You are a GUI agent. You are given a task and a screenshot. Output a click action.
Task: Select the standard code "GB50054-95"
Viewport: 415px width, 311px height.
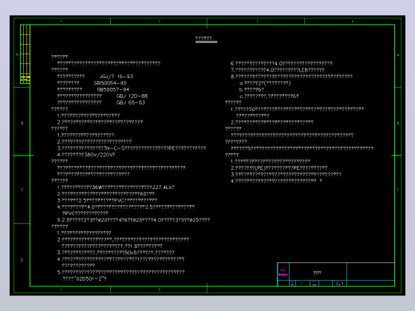point(110,83)
